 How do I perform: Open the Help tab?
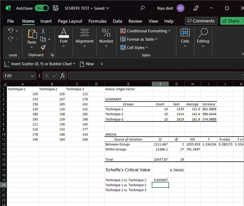pos(169,21)
